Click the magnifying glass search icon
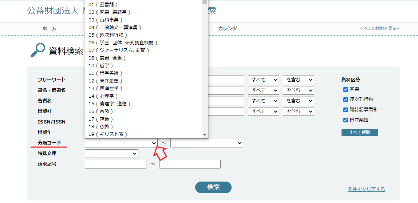The width and height of the screenshot is (418, 203). [38, 50]
